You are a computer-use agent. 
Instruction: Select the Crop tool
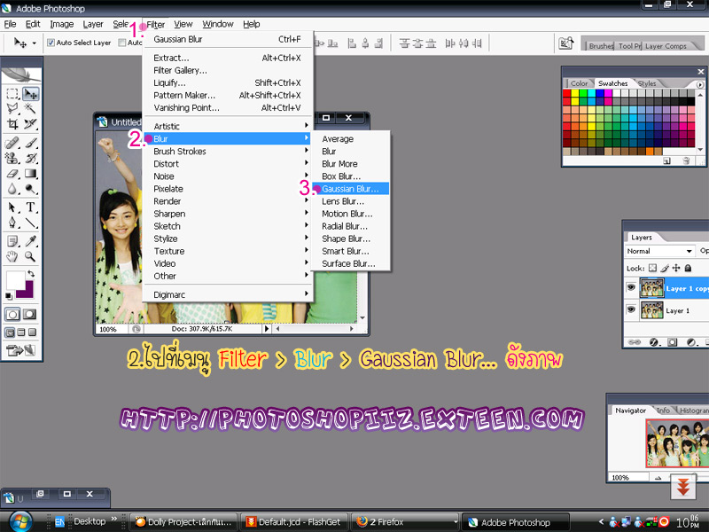coord(12,123)
